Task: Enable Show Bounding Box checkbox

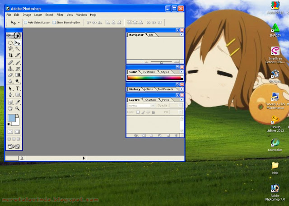Action: pos(54,23)
